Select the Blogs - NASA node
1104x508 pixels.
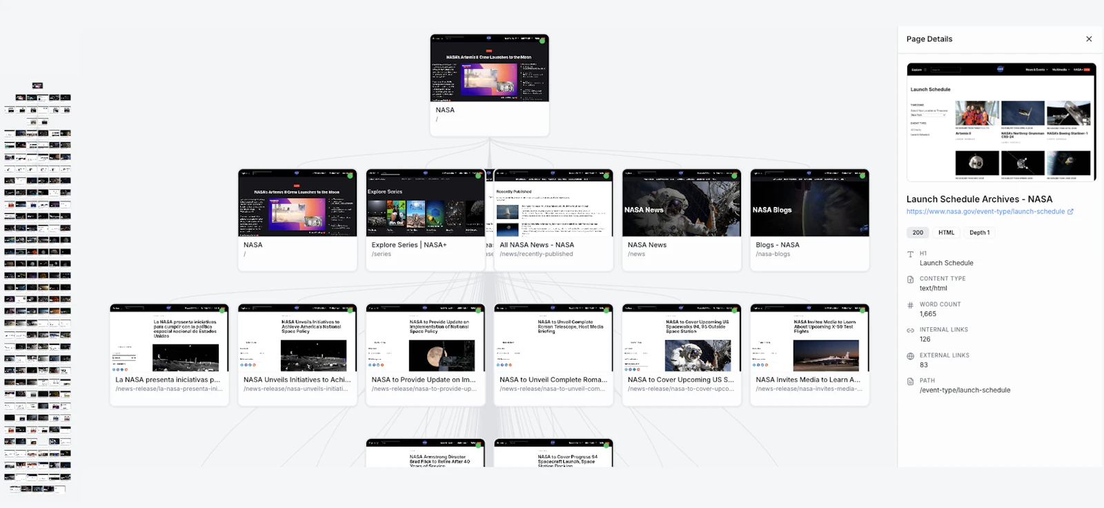[810, 220]
